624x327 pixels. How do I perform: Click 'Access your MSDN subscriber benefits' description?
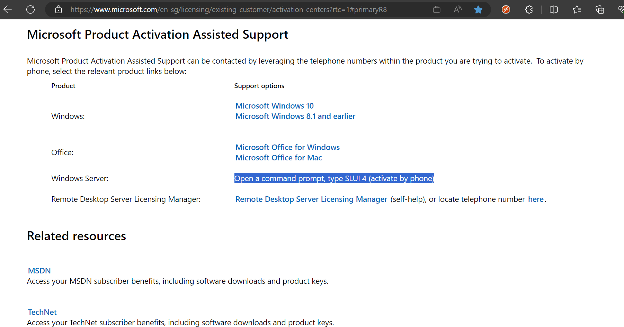pyautogui.click(x=178, y=281)
